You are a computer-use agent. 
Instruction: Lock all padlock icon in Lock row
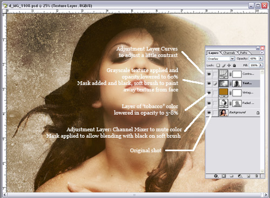point(234,65)
